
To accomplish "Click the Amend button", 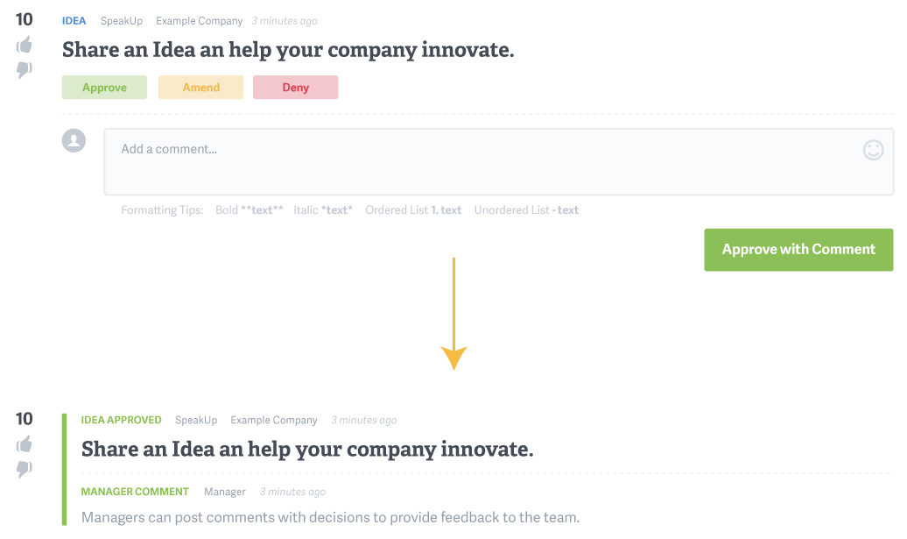I will pos(200,88).
